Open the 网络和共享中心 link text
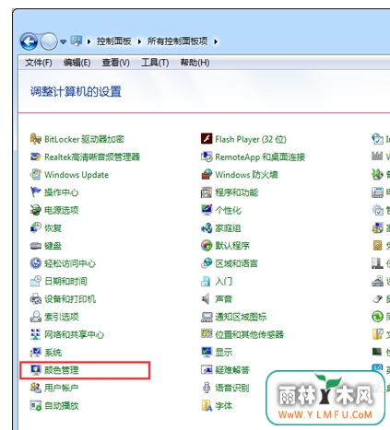The height and width of the screenshot is (430, 390). (74, 334)
